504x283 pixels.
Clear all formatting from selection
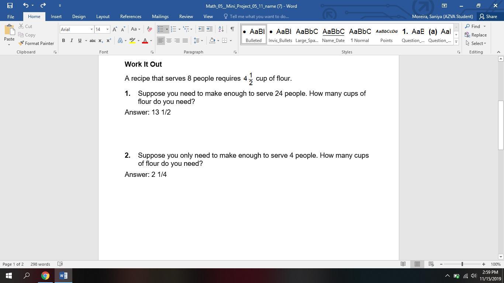pyautogui.click(x=149, y=29)
